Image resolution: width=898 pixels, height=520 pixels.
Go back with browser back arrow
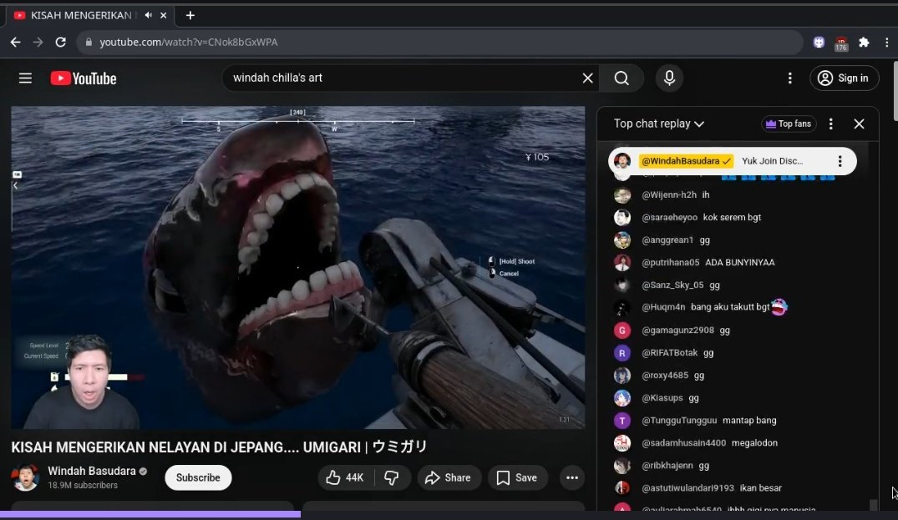16,42
